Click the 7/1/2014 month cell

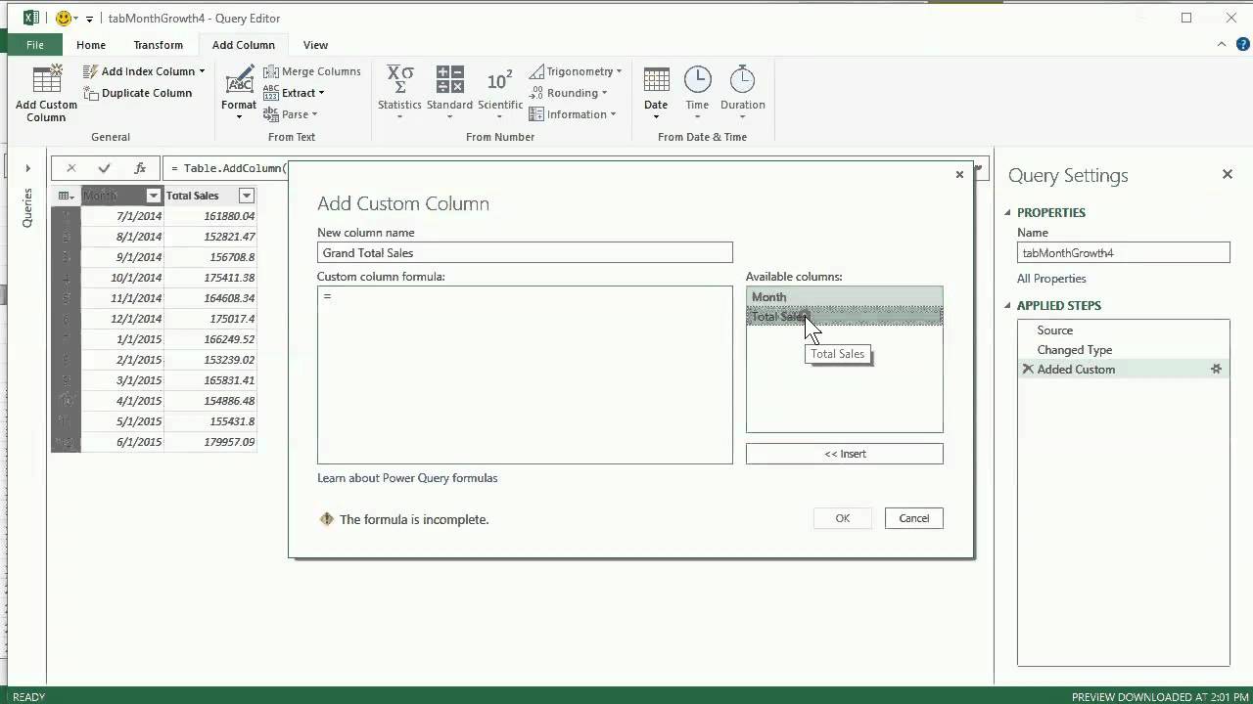click(x=122, y=216)
